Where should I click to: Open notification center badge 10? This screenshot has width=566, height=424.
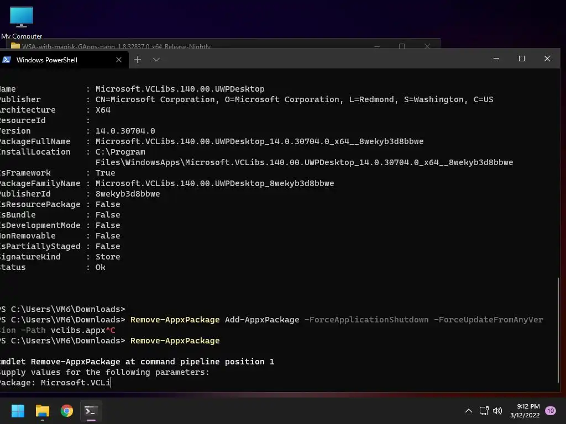pos(551,411)
